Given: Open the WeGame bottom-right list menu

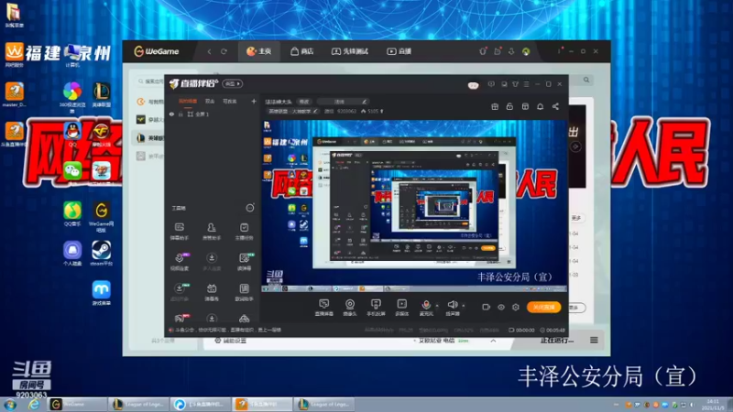Looking at the screenshot, I should pyautogui.click(x=594, y=340).
